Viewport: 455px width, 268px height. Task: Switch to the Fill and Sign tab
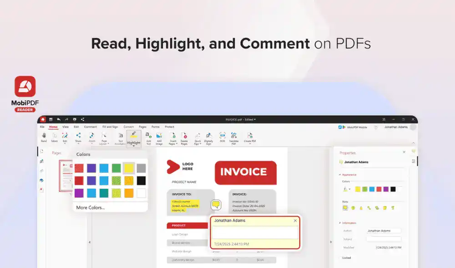pyautogui.click(x=110, y=127)
